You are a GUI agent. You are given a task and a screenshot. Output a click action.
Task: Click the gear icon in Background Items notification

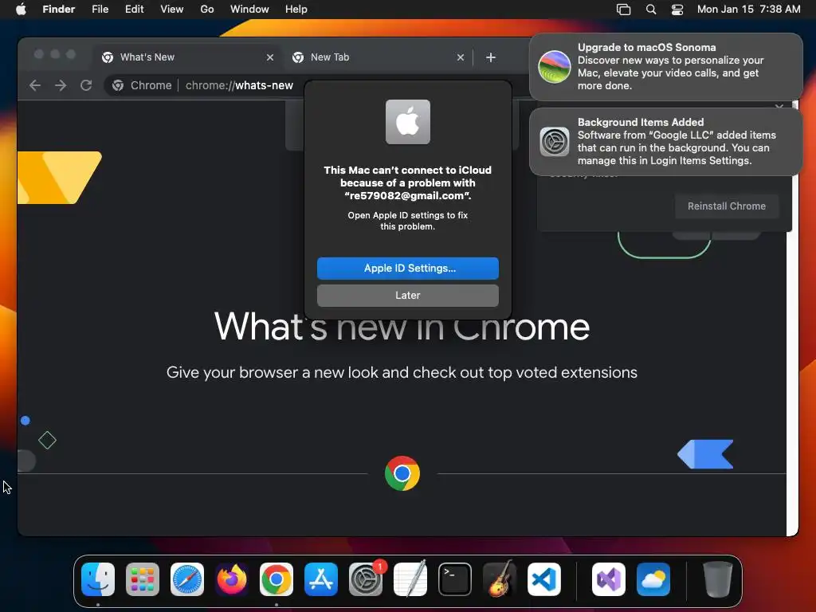555,142
